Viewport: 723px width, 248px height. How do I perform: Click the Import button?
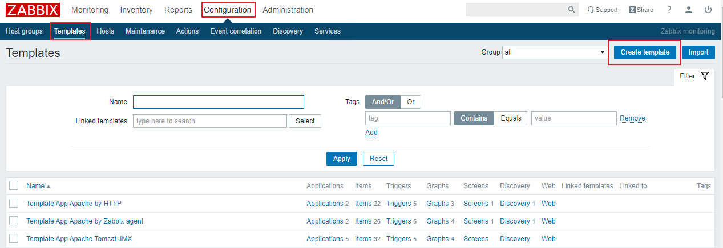pos(698,52)
